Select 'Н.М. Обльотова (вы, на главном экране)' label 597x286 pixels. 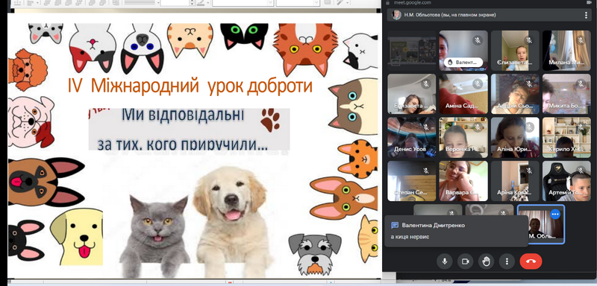click(x=450, y=15)
